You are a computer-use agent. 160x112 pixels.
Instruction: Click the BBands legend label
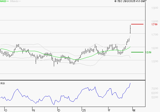(x=14, y=1)
